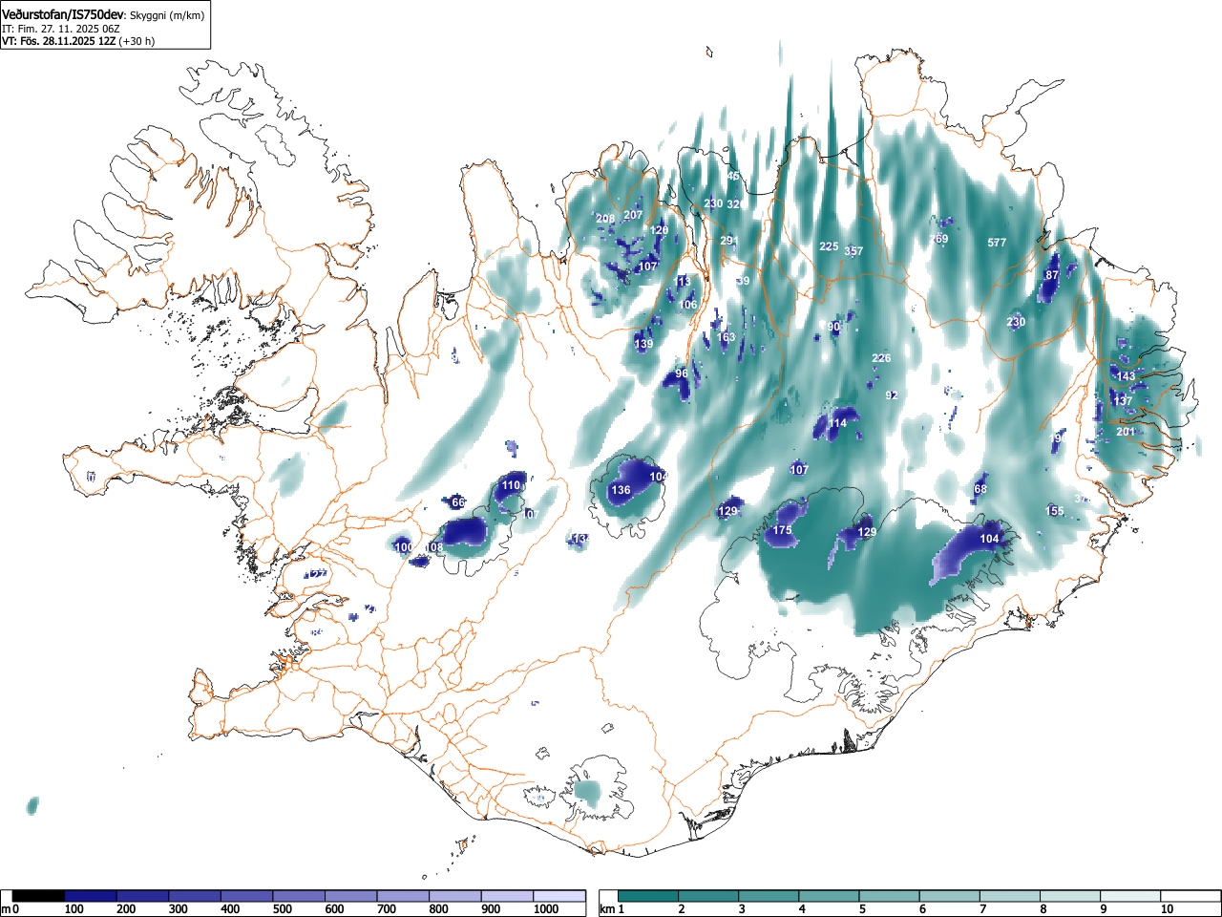Click the visibility value '87' on map
The height and width of the screenshot is (917, 1222).
pos(1052,275)
